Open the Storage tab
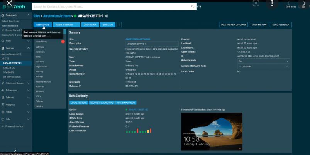This screenshot has width=310, height=155. [39, 77]
